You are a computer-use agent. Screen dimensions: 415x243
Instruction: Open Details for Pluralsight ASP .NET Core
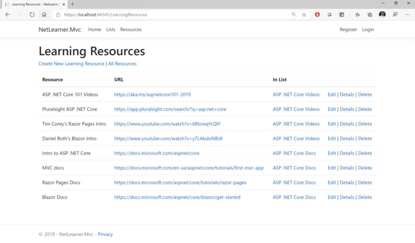coord(347,109)
